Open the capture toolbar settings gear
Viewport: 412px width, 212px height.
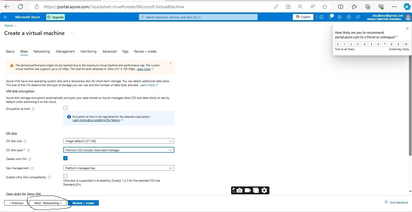264,190
